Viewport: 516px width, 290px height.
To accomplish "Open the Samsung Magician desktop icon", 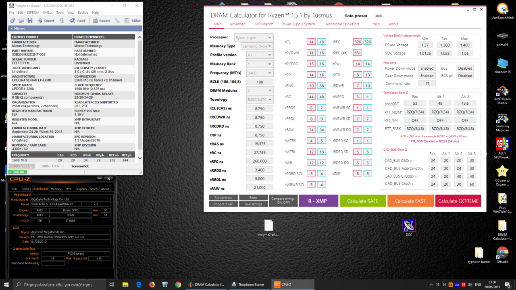I will click(x=502, y=123).
